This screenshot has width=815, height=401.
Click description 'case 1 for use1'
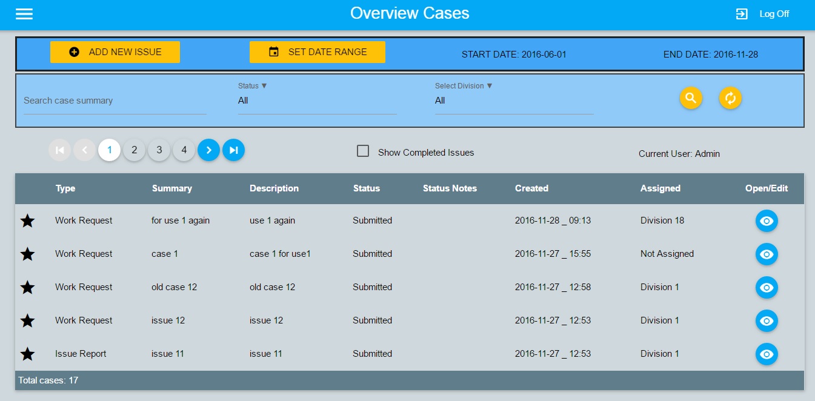tap(280, 254)
